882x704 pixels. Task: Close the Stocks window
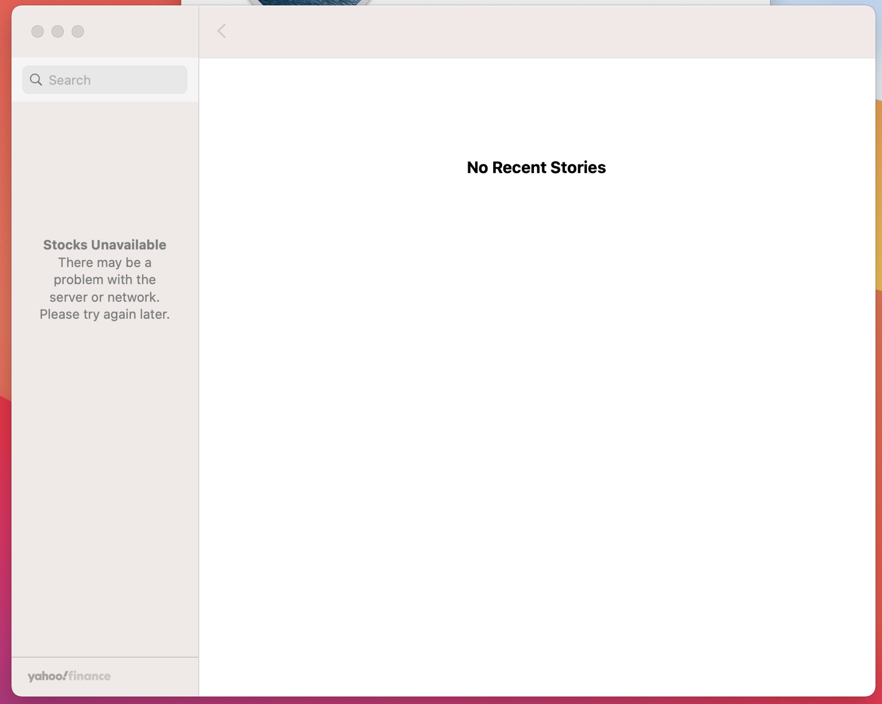(37, 31)
